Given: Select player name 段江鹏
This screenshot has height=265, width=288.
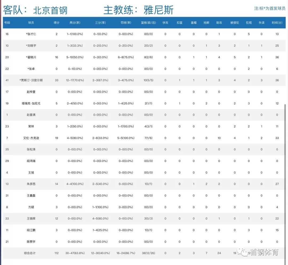Looking at the screenshot, I should (x=31, y=230).
